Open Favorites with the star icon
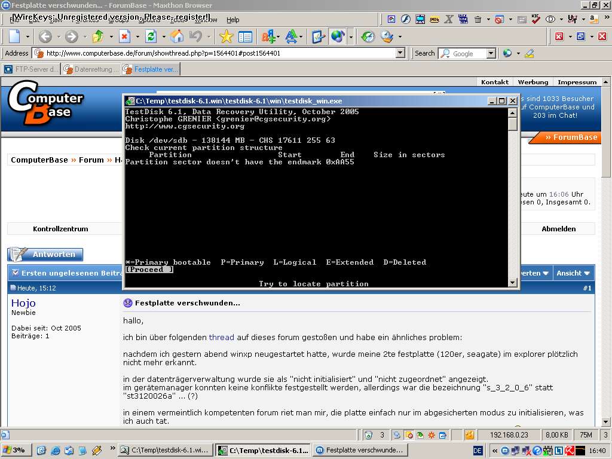This screenshot has width=612, height=459. (226, 36)
